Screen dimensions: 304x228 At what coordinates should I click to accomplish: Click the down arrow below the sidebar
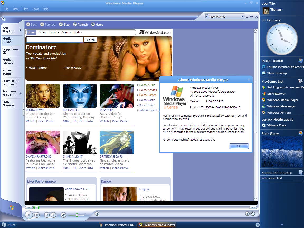[x=282, y=225]
